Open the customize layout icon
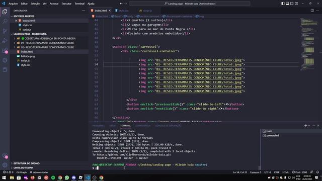 click(296, 4)
